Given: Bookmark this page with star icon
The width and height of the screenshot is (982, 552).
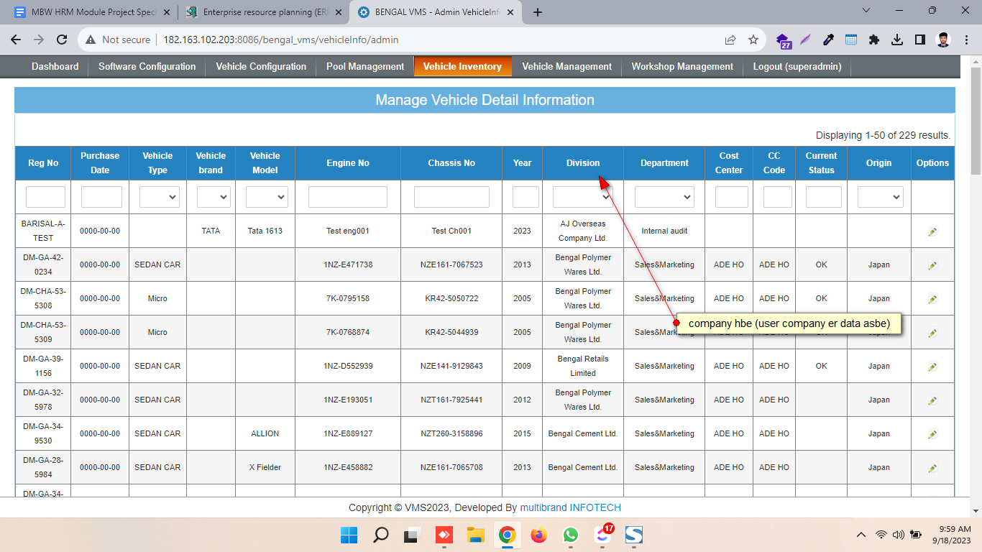Looking at the screenshot, I should [753, 40].
